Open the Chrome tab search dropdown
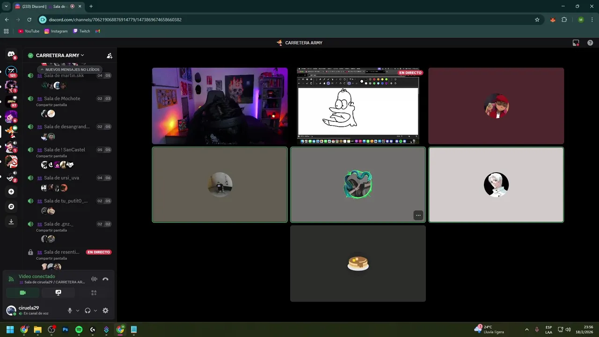599x337 pixels. pos(6,7)
